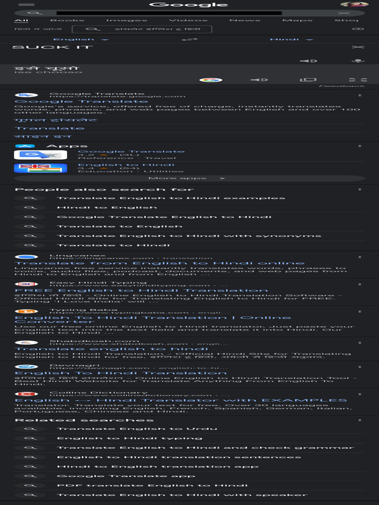Open three-dot menu for Shabdkosh.com result

360,343
